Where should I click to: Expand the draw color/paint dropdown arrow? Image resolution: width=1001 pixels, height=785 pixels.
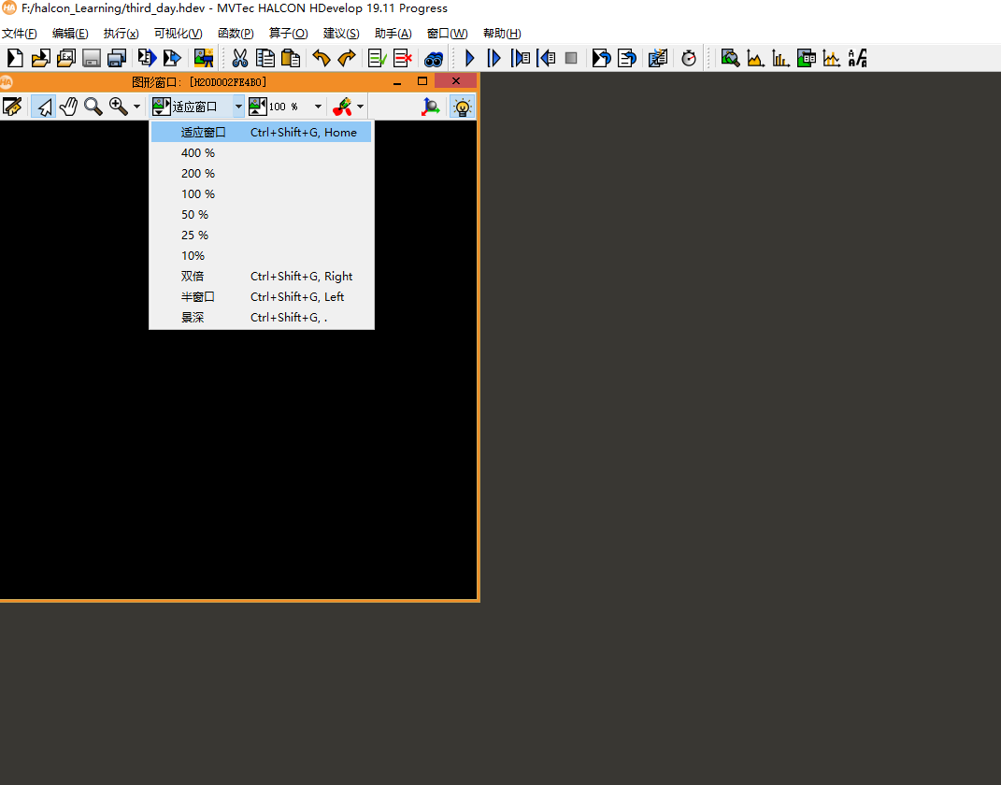(x=361, y=107)
